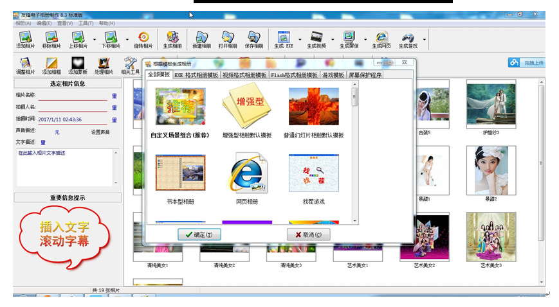Click the template list vertical scrollbar
Screen dimensions: 559x307
tap(354, 154)
